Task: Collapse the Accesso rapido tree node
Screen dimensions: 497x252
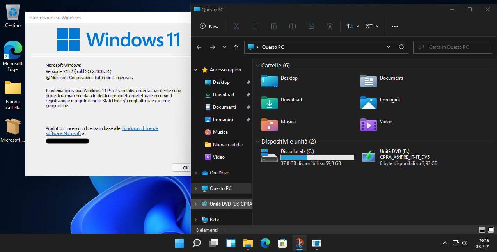Action: 196,70
